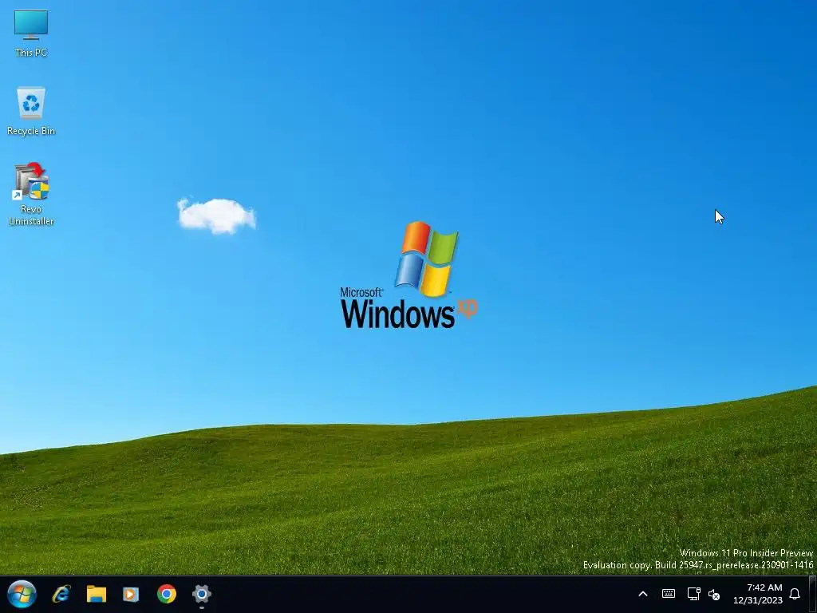Open File Explorer from the taskbar
The image size is (817, 613).
coord(97,594)
